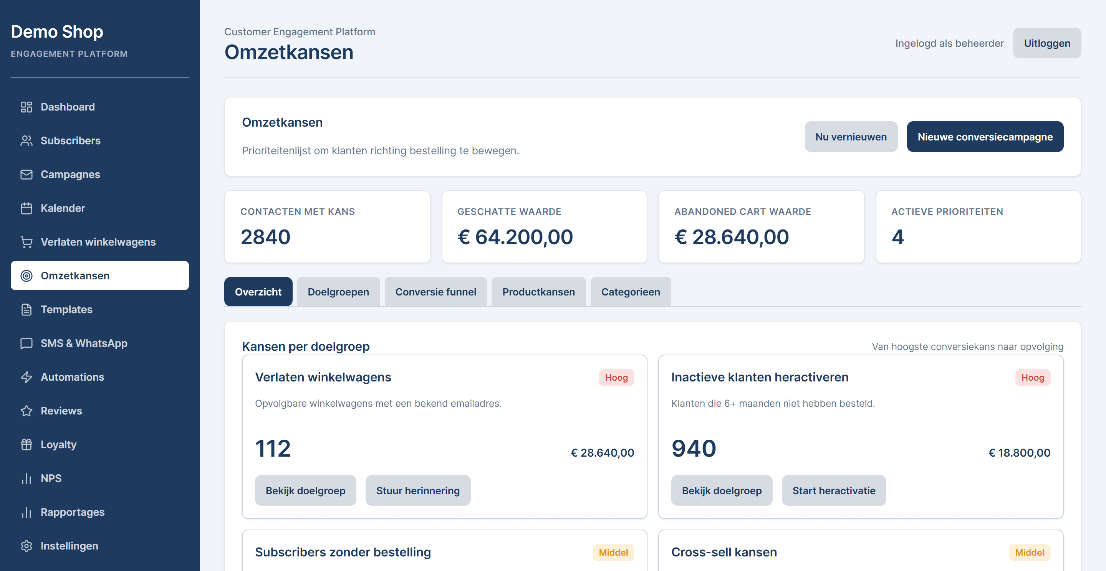
Task: Open Instellingen settings page
Action: click(99, 546)
